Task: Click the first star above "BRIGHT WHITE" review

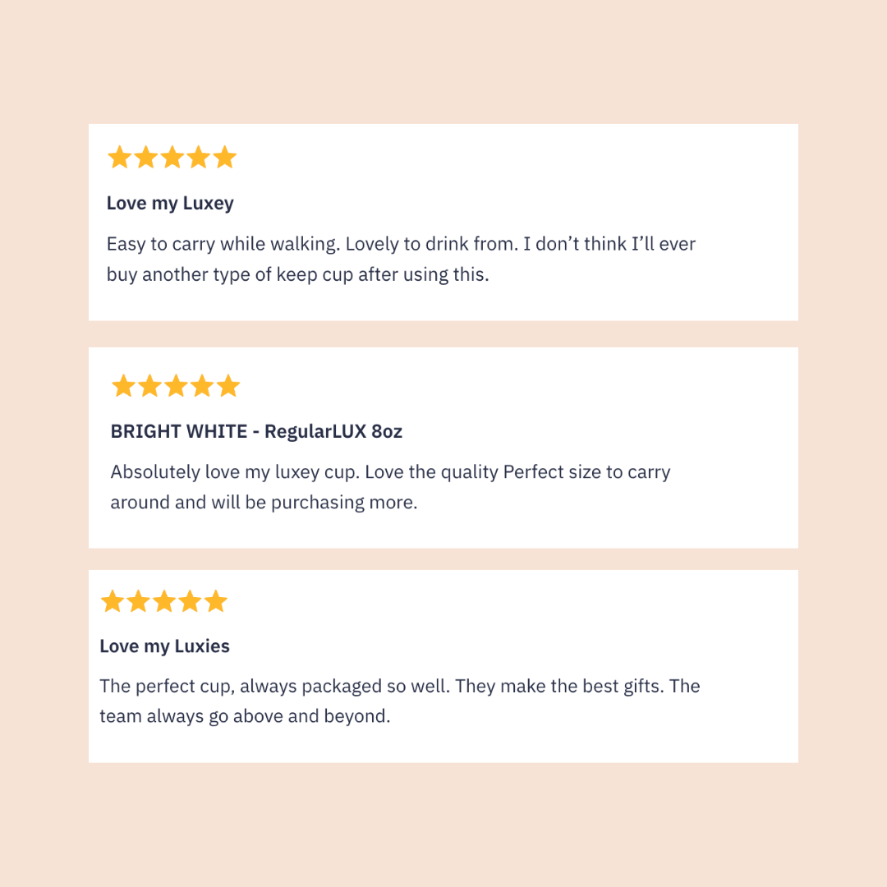Action: point(123,386)
